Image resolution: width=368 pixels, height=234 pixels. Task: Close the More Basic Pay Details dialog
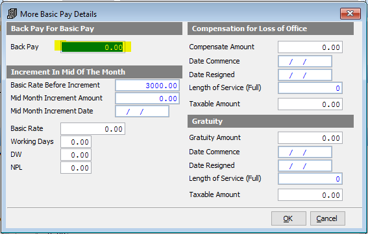click(x=350, y=14)
